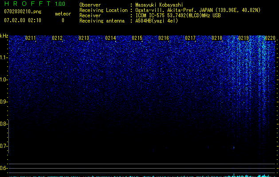This screenshot has width=279, height=177.
Task: Click the 0214 time marker
Action: [110, 38]
